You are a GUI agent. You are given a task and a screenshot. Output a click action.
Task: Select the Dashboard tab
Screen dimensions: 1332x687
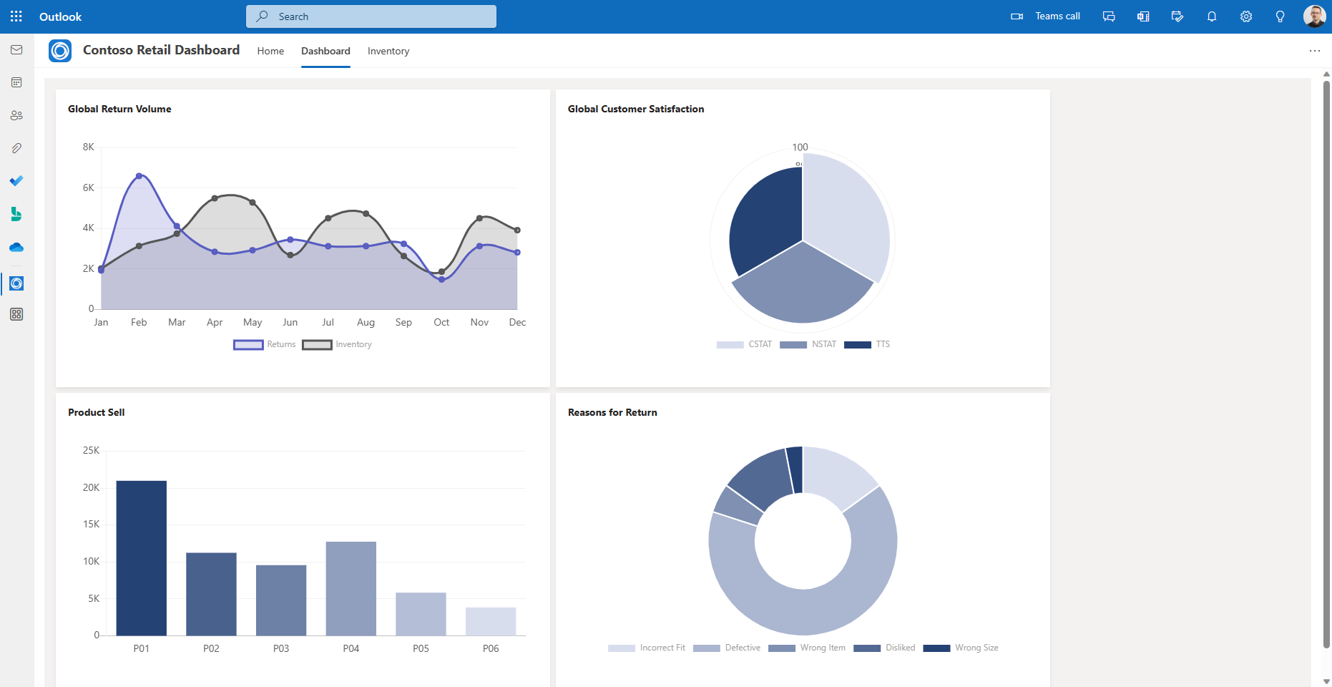[x=325, y=51]
